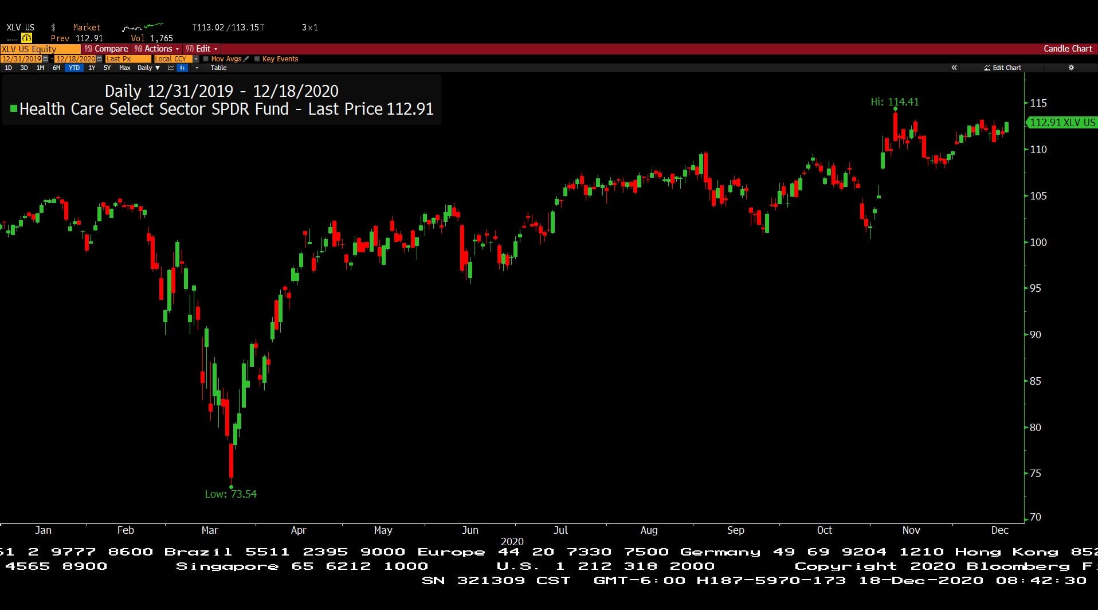Screen dimensions: 1098x610
Task: Expand the chart type options dropdown arrow
Action: tap(197, 68)
